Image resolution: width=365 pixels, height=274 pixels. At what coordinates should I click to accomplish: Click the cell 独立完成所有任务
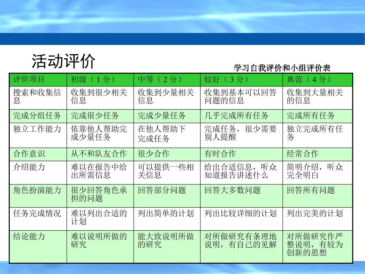(x=318, y=135)
